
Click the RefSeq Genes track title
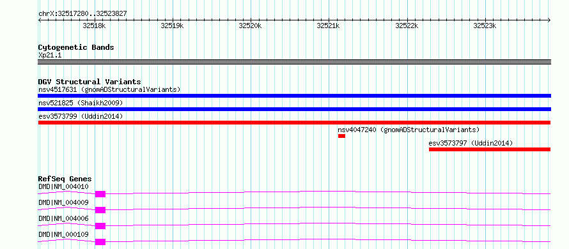(65, 179)
